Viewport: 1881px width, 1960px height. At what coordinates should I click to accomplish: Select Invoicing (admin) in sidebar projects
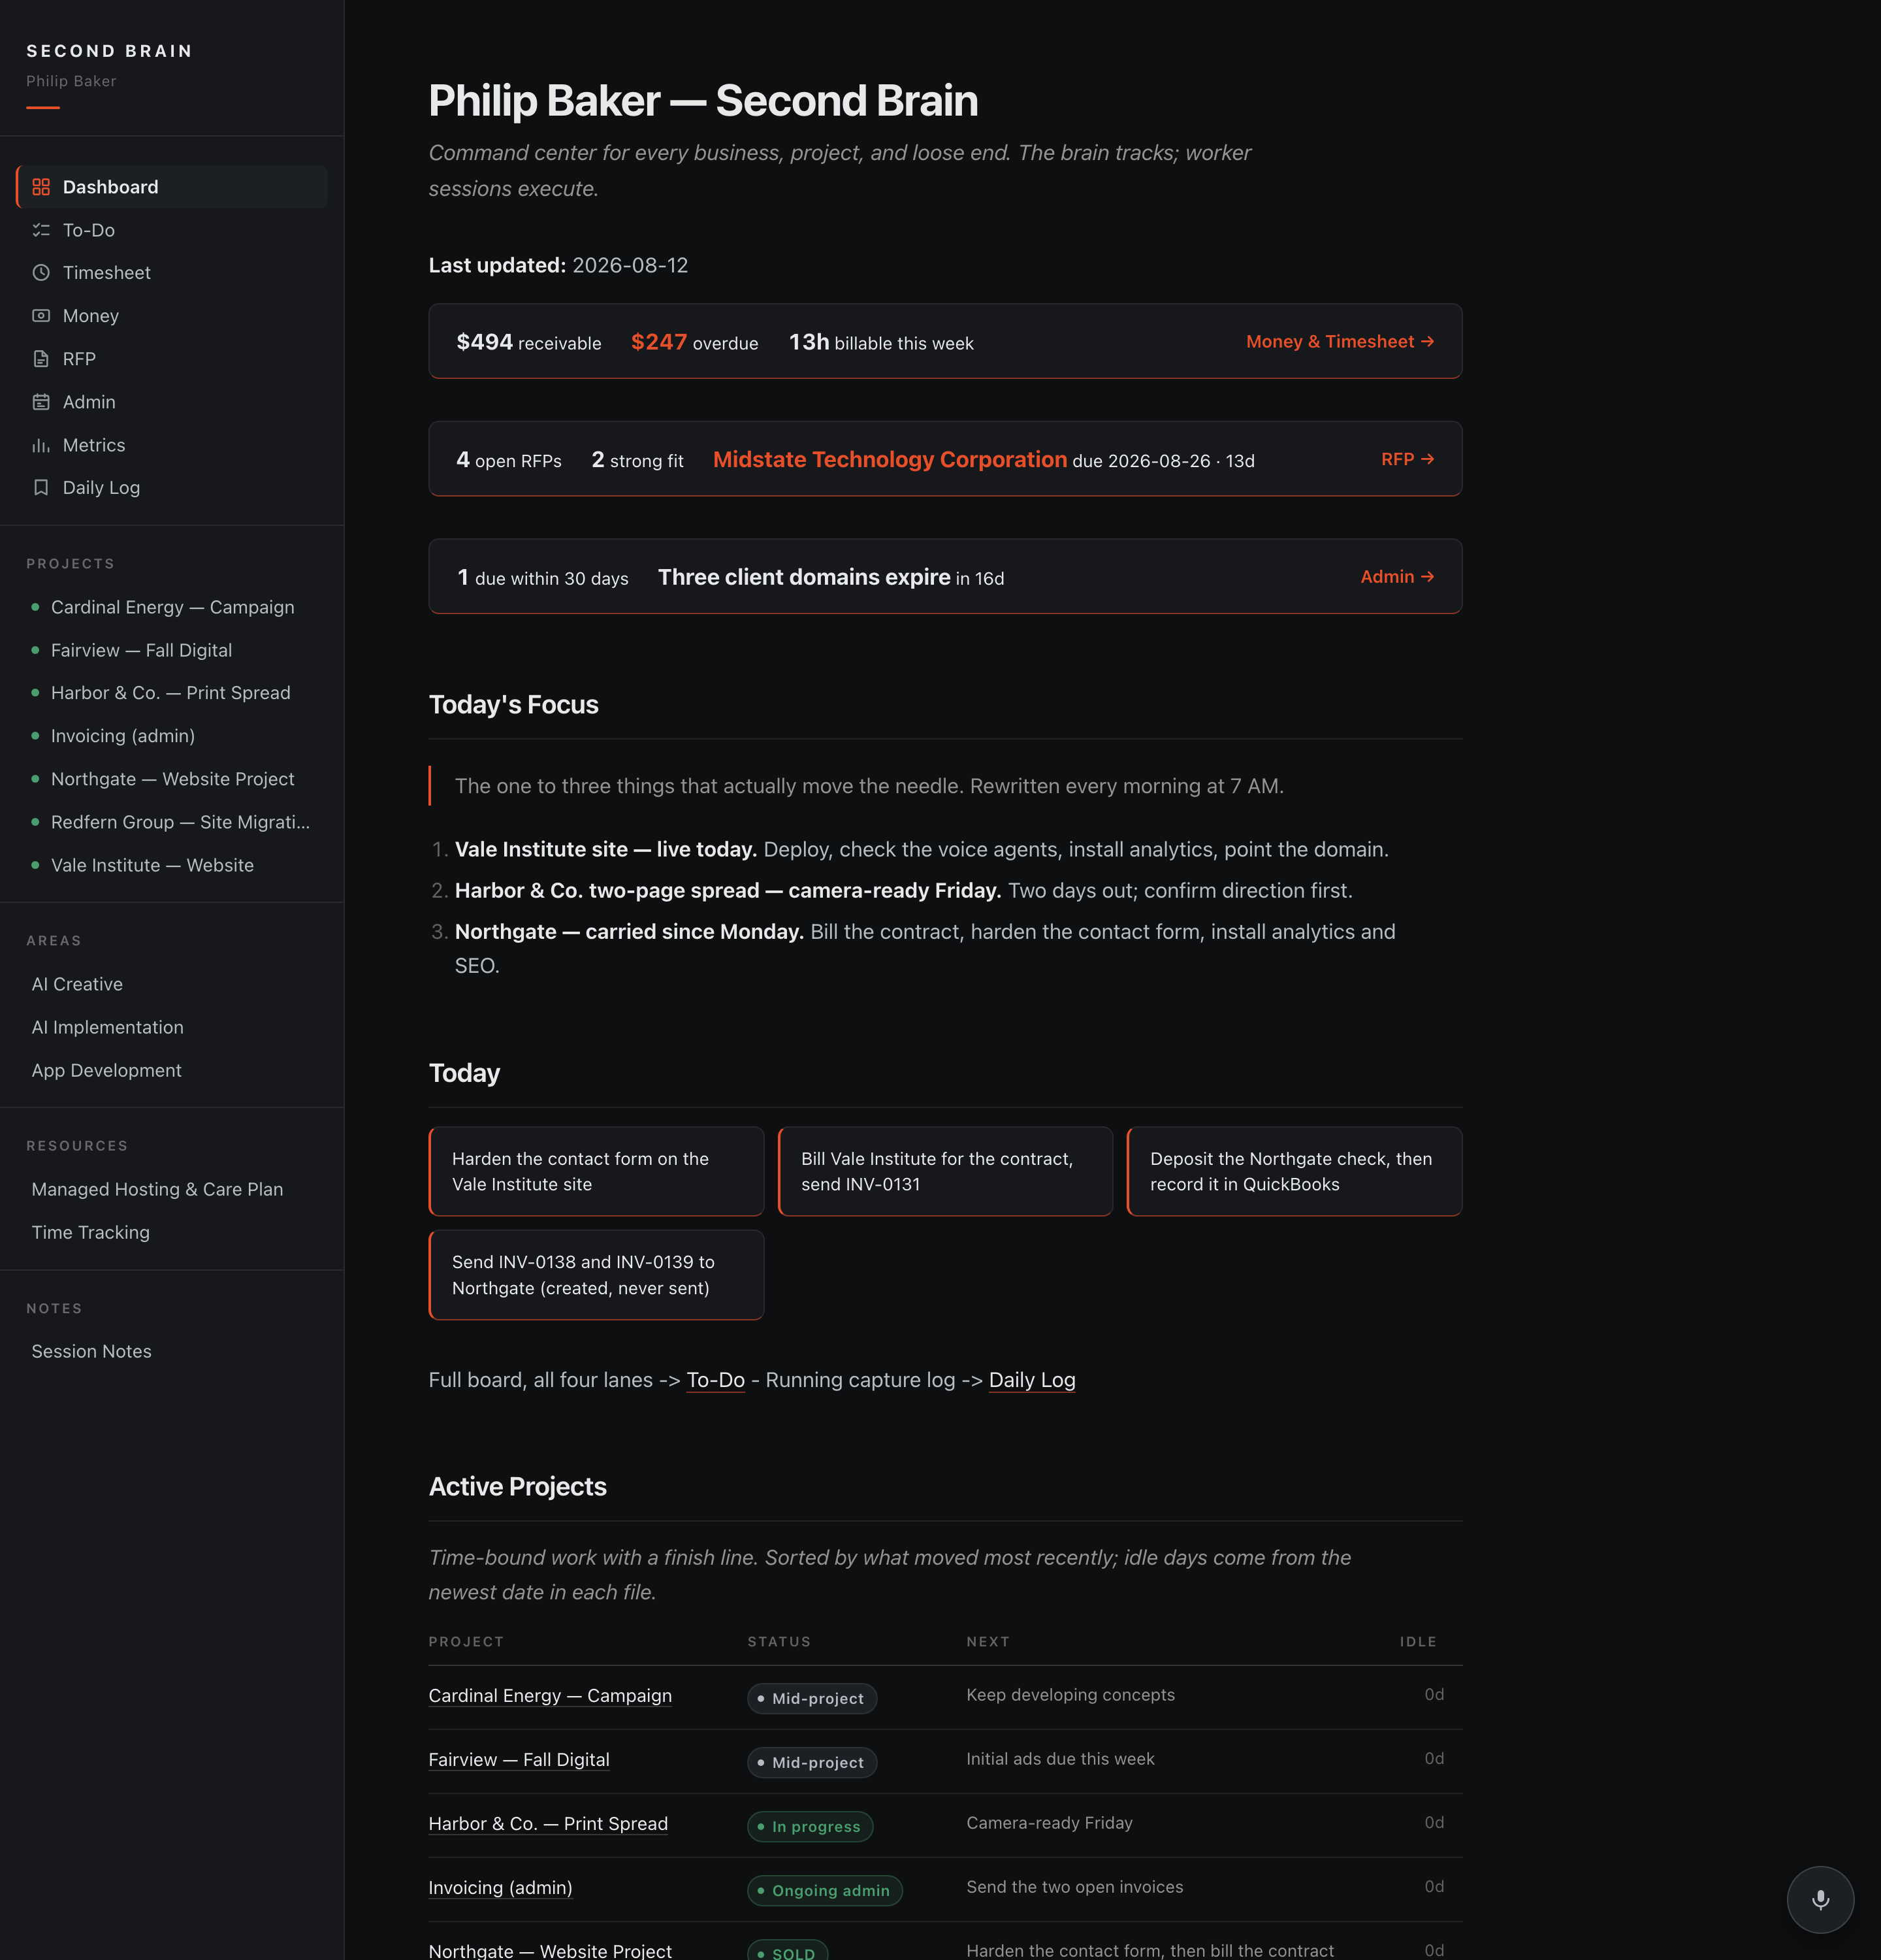(x=122, y=736)
